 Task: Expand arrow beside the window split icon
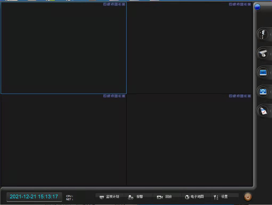[x=270, y=73]
